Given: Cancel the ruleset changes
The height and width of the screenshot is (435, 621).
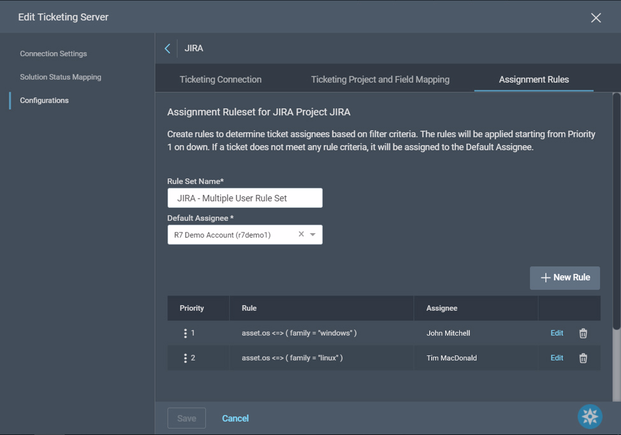Looking at the screenshot, I should pos(235,418).
